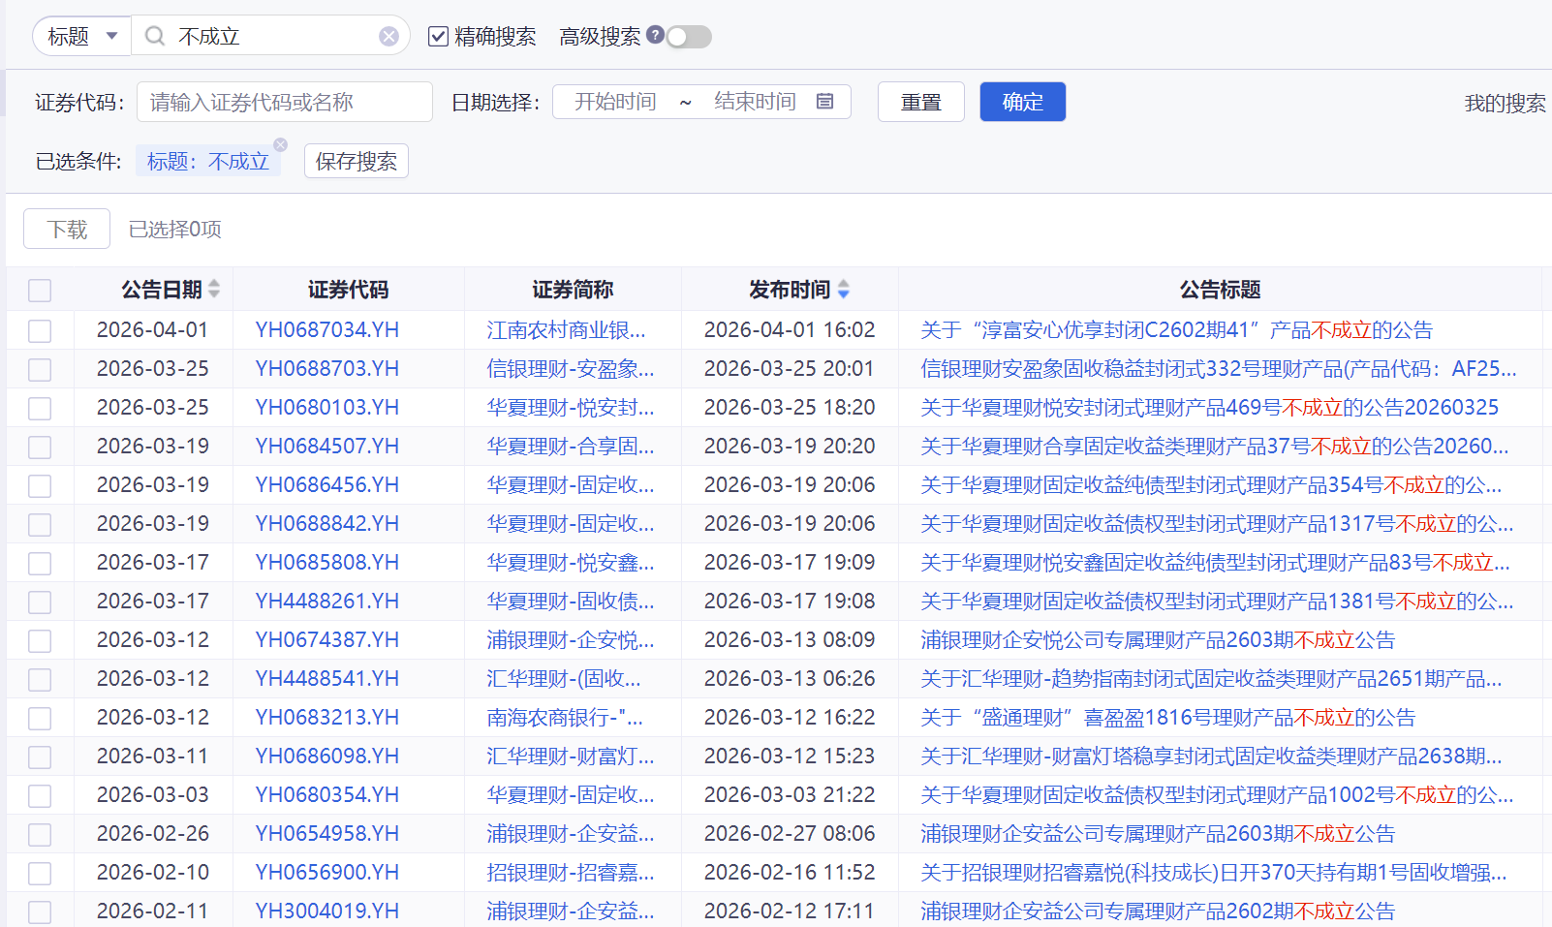Click 我的搜索 in the top right
1552x927 pixels.
1503,104
